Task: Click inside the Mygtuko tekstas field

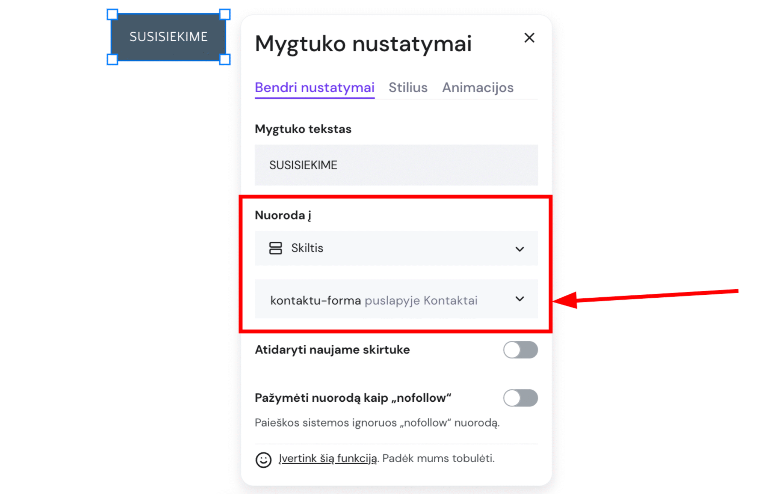Action: tap(396, 165)
